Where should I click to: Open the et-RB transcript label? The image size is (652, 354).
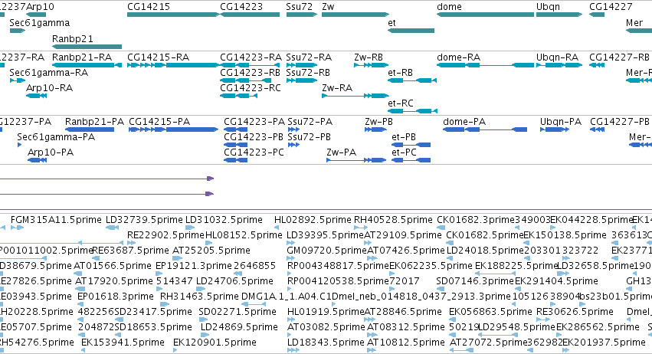401,72
